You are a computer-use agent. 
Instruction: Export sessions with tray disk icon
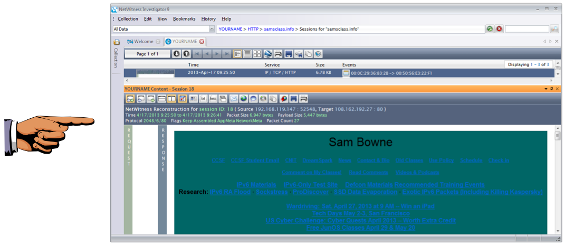click(x=299, y=54)
